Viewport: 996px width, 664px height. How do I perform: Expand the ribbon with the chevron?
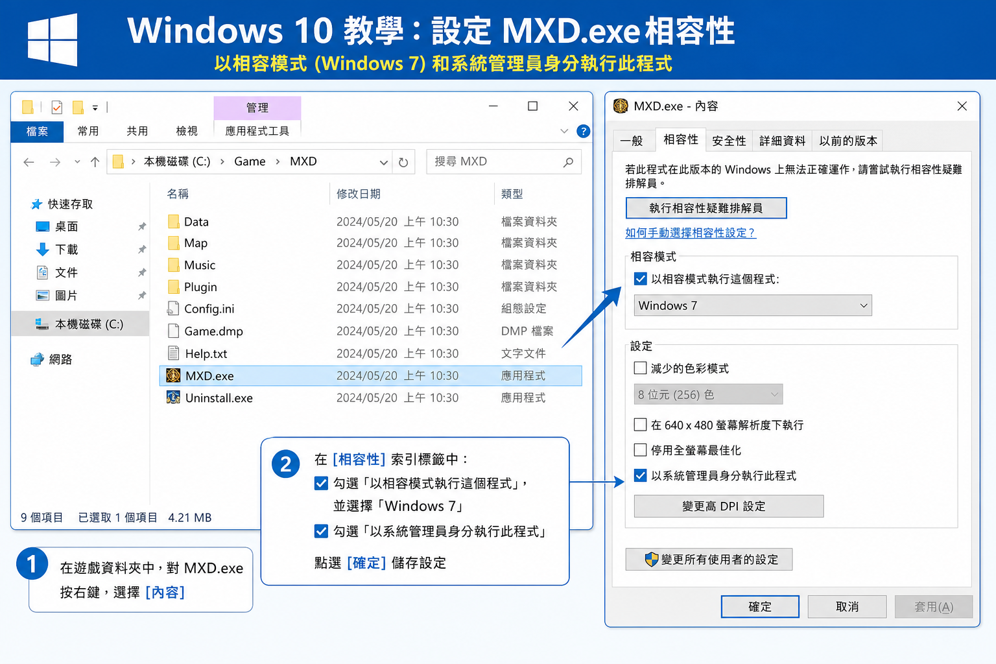click(564, 131)
